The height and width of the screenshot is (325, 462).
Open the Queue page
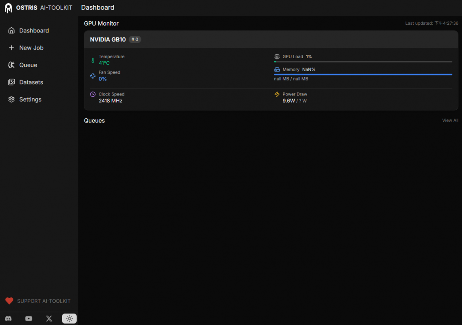click(x=28, y=65)
